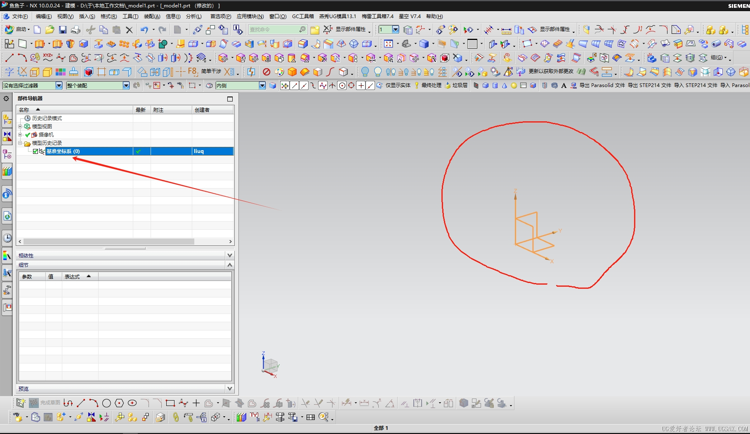Viewport: 750px width, 434px height.
Task: Click the measure distance ruler icon
Action: pyautogui.click(x=506, y=30)
